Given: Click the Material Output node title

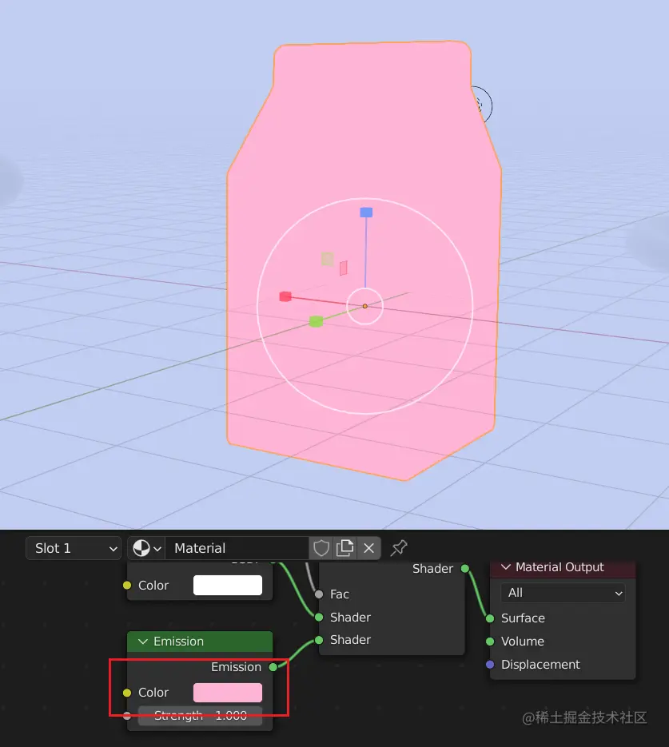Looking at the screenshot, I should (559, 567).
